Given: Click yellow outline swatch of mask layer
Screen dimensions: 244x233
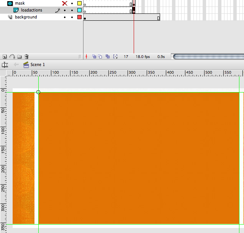Looking at the screenshot, I should (x=80, y=3).
